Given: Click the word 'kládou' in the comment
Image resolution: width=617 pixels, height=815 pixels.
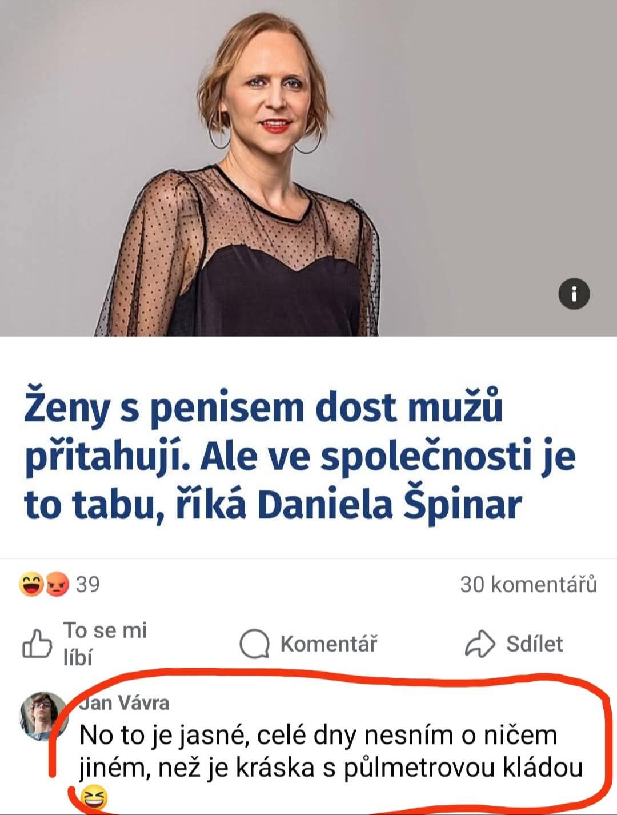Looking at the screenshot, I should click(x=542, y=768).
